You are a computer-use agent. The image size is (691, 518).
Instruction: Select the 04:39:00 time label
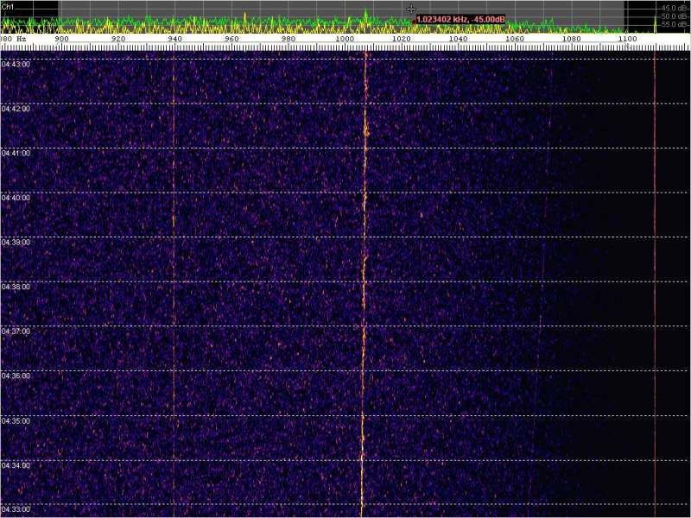(x=15, y=243)
